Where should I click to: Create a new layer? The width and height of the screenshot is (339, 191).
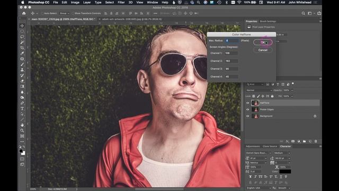[x=310, y=142]
